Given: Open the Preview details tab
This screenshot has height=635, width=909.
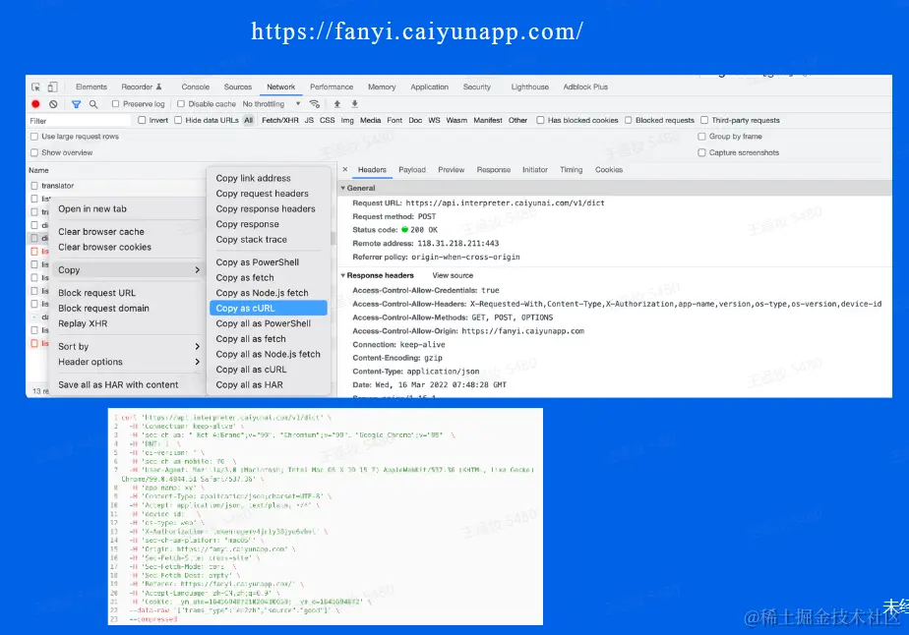Looking at the screenshot, I should tap(451, 170).
